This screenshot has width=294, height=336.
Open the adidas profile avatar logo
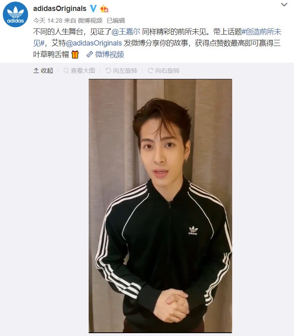[15, 15]
